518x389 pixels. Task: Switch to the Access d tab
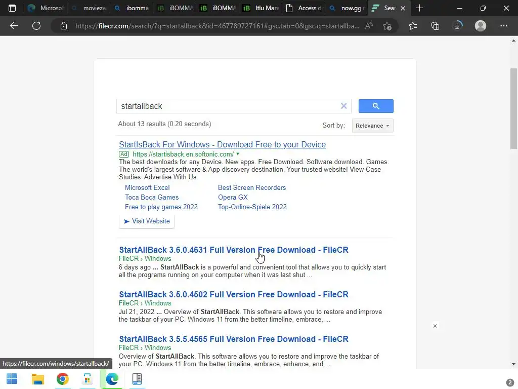click(x=304, y=8)
